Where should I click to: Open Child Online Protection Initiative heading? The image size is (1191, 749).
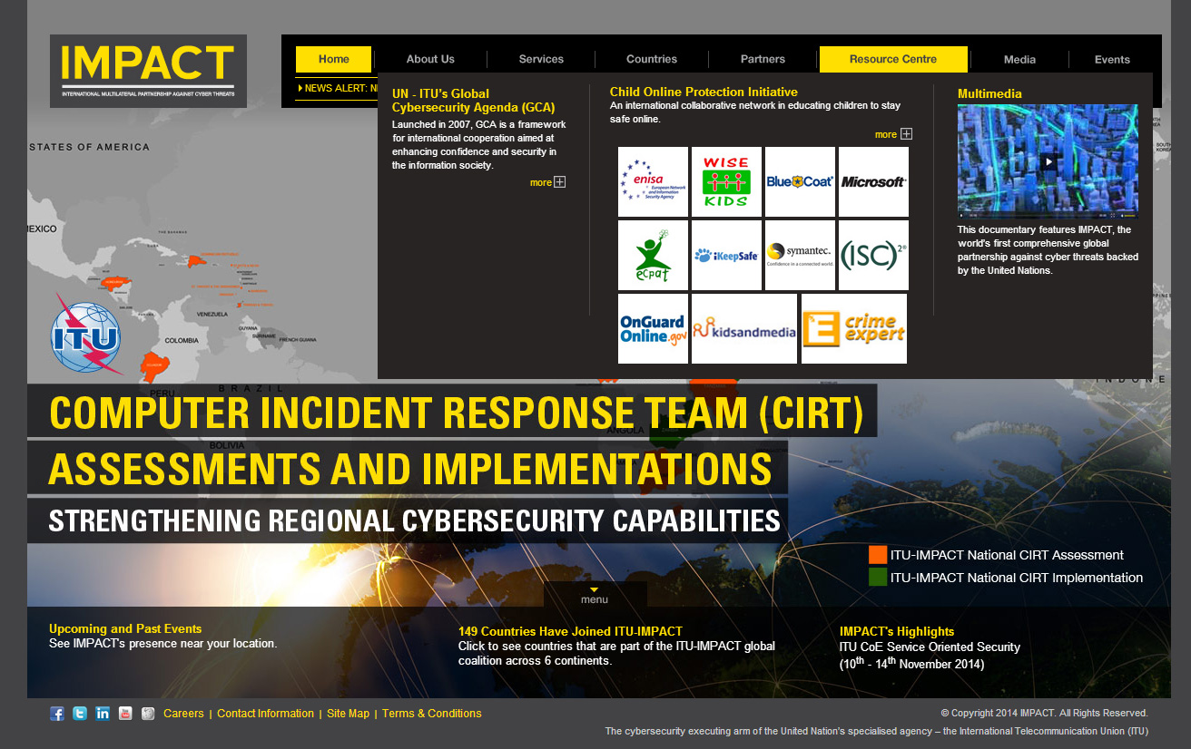tap(704, 92)
